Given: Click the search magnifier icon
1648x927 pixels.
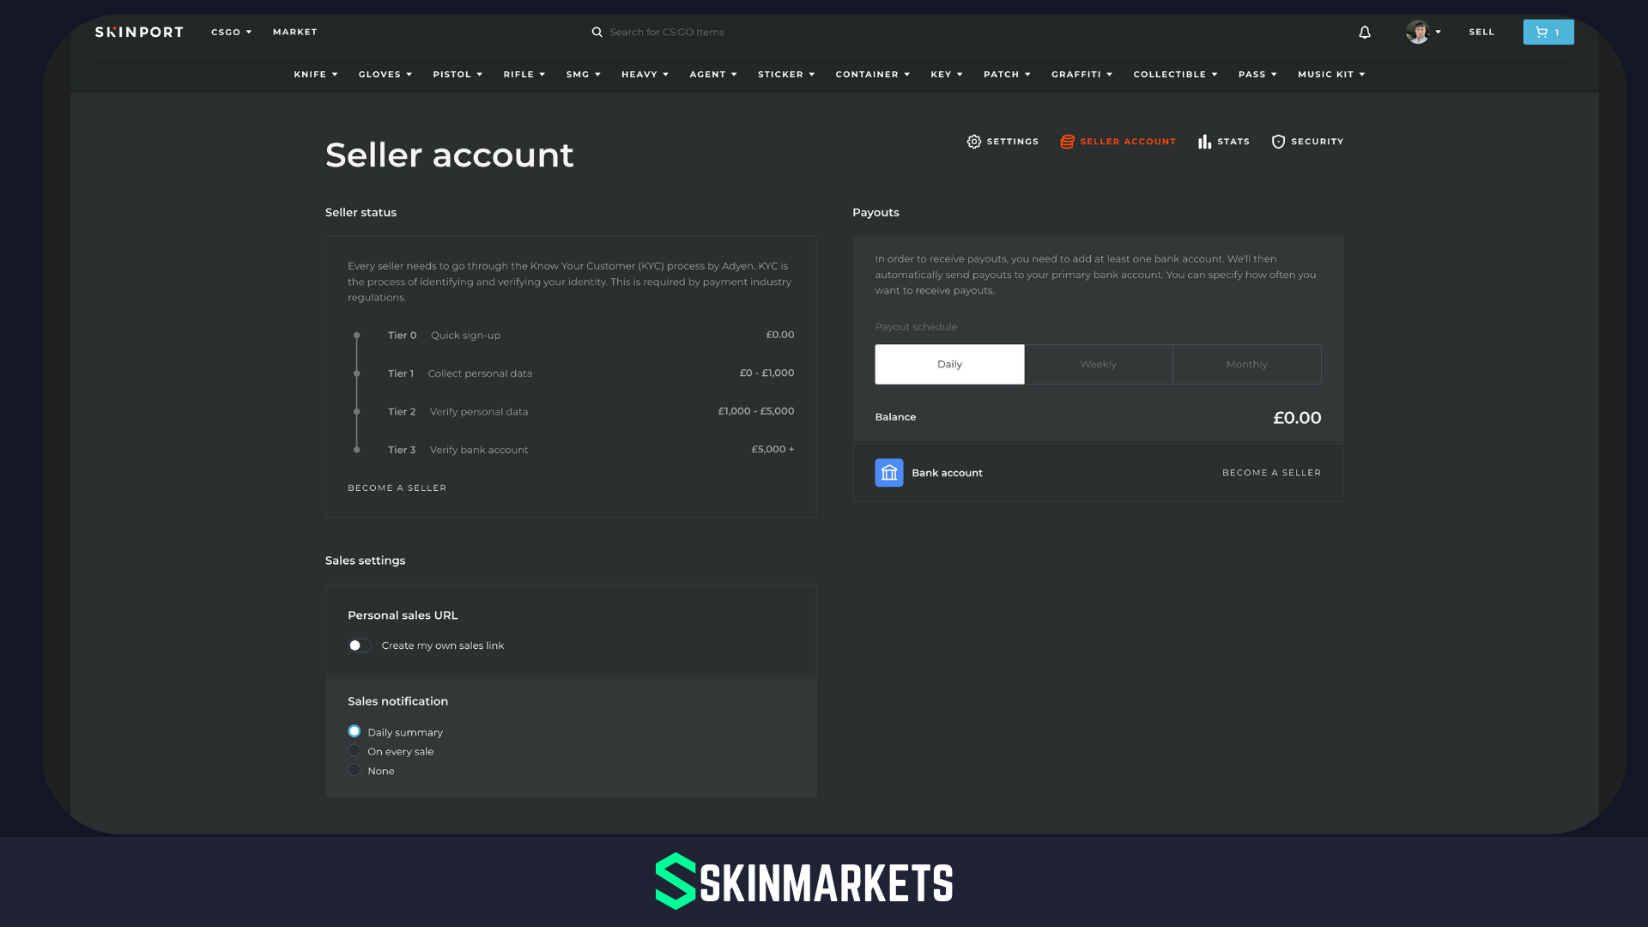Looking at the screenshot, I should [x=597, y=32].
